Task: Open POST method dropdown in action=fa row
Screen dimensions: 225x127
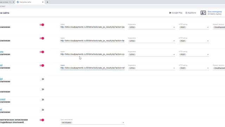Action: [194, 41]
